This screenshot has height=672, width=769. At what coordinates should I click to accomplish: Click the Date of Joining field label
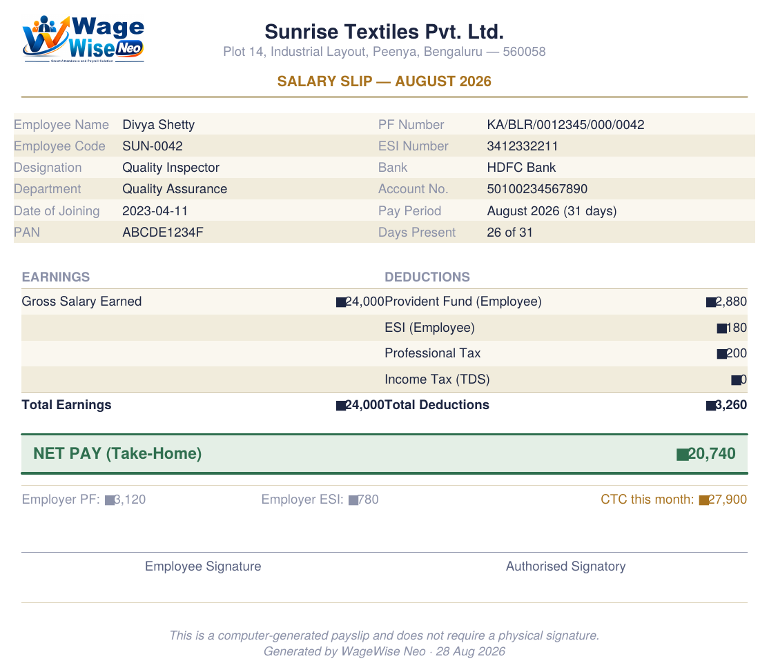coord(57,210)
